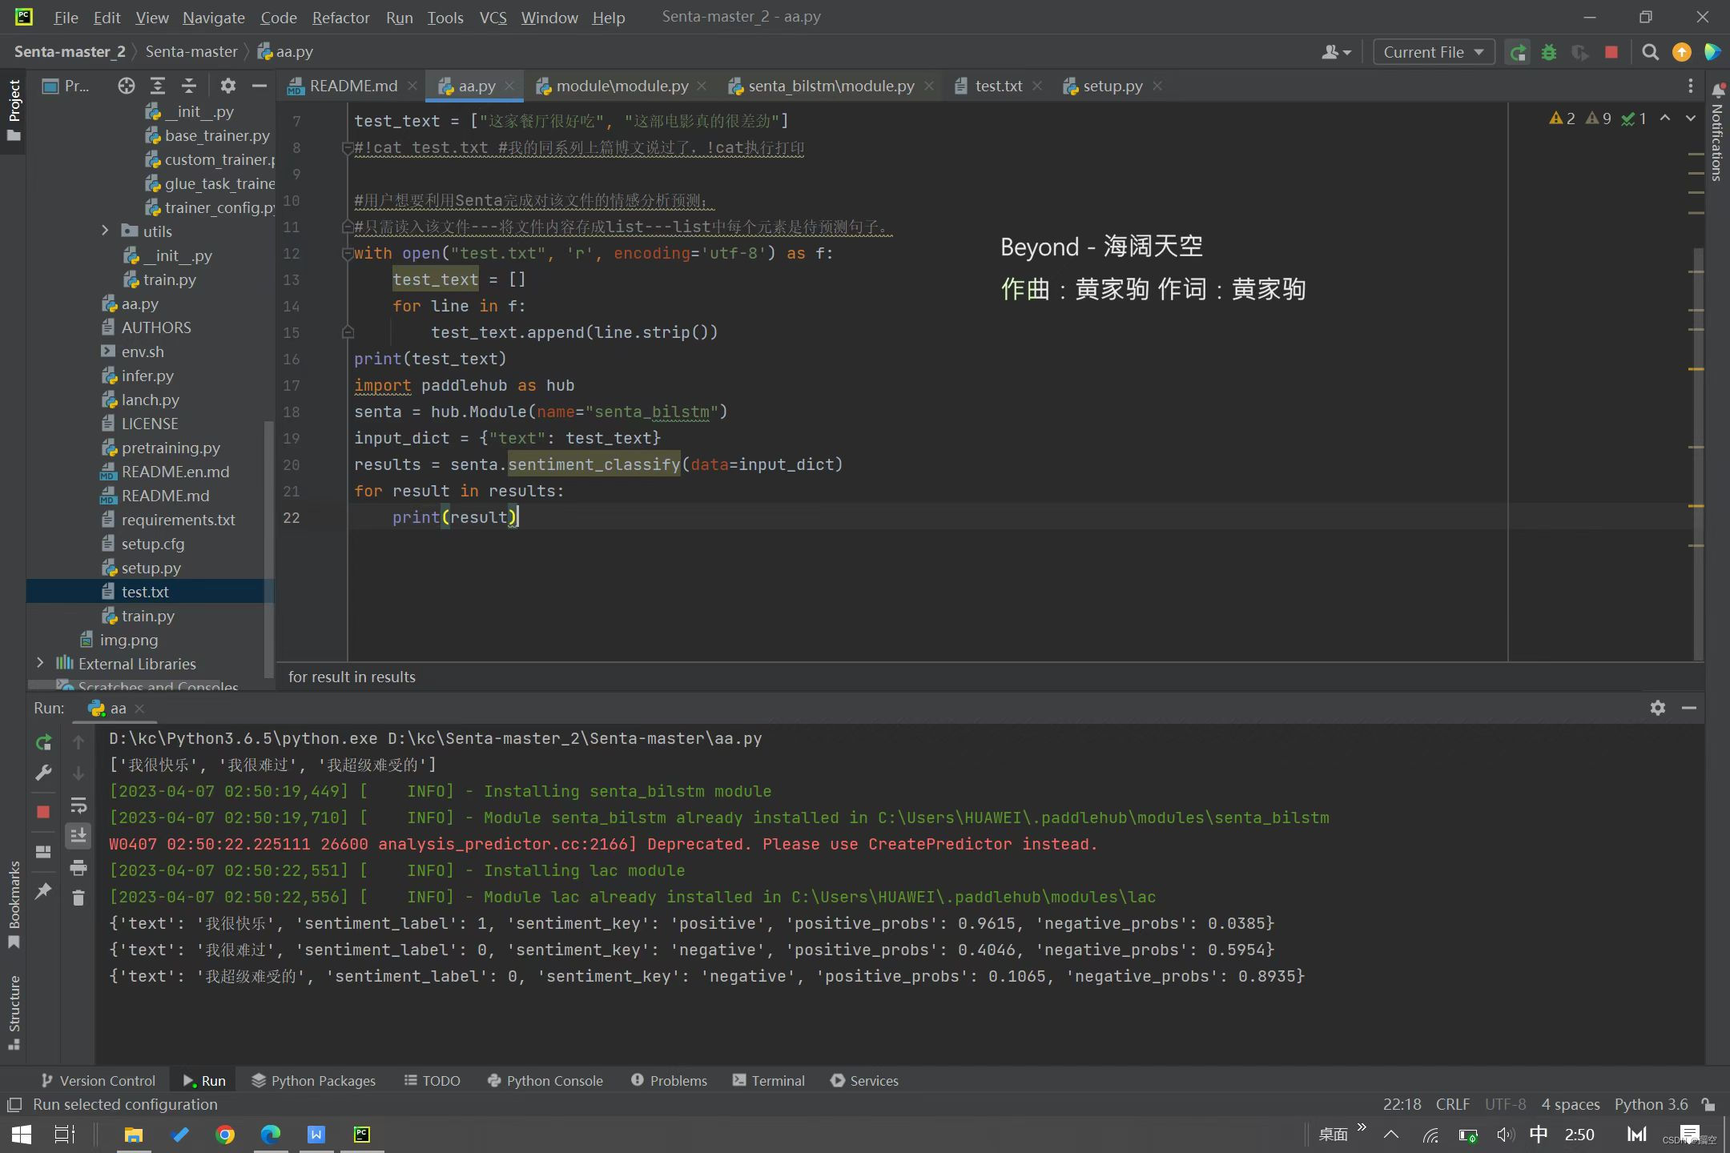Expand the utils folder in project tree
The image size is (1730, 1153).
click(105, 231)
